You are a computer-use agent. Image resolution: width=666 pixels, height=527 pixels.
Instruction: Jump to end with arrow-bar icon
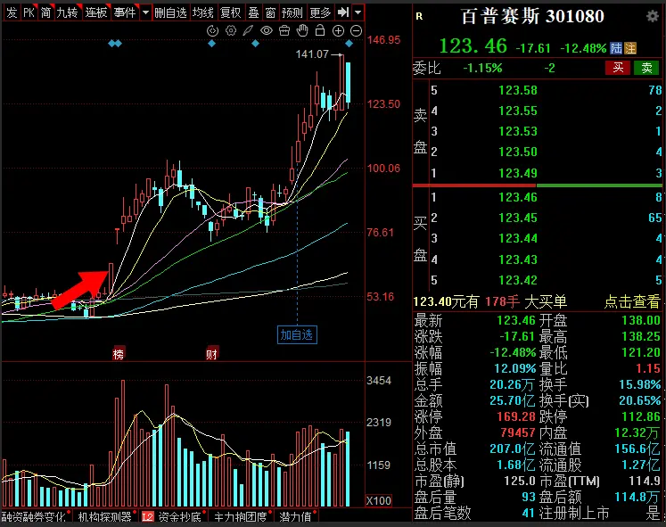click(x=342, y=12)
